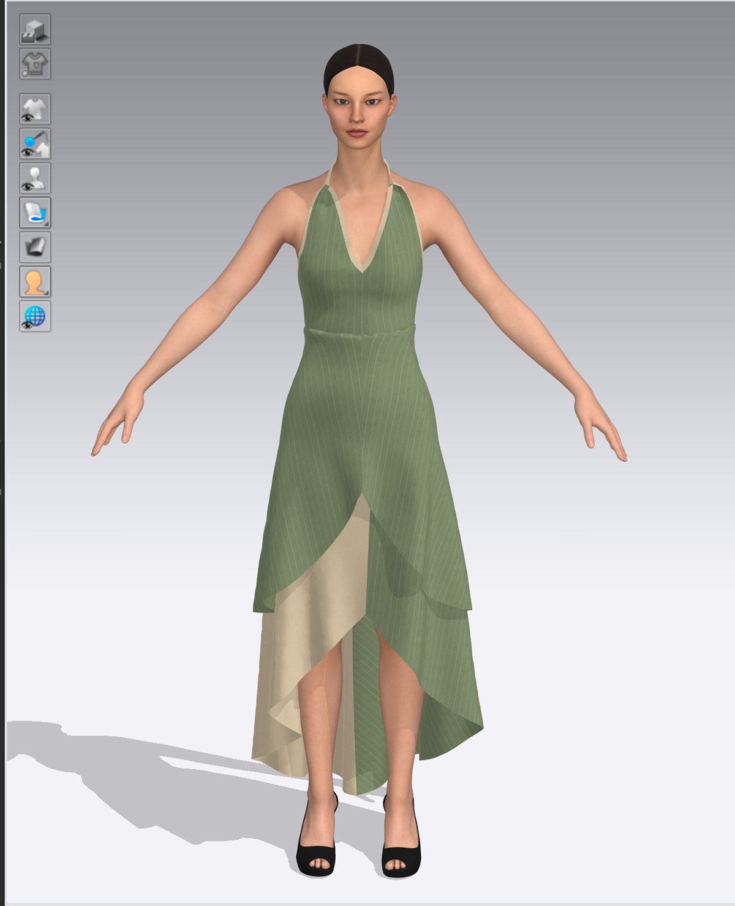Toggle show 3D garment attachments (pins) icon
Screen dimensions: 735x906
(35, 143)
